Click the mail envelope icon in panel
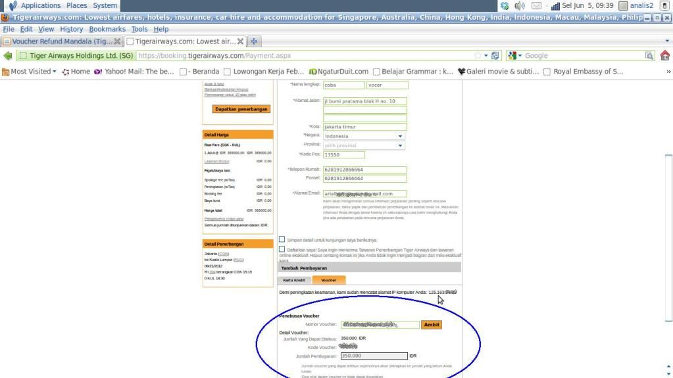The height and width of the screenshot is (378, 673). [537, 5]
